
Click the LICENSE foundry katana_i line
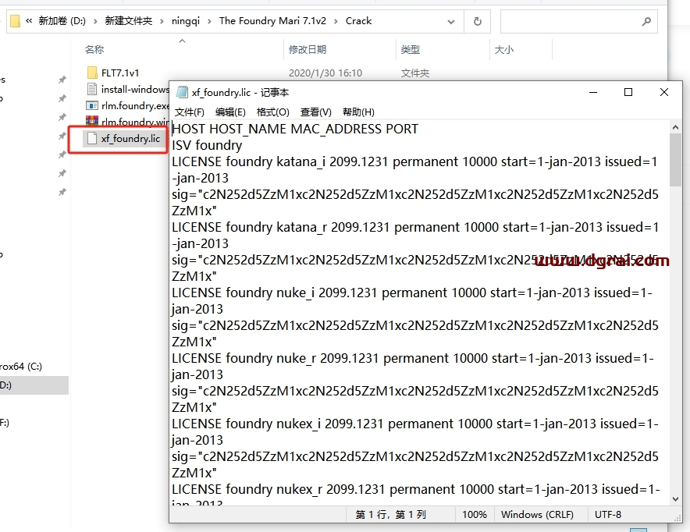coord(414,161)
